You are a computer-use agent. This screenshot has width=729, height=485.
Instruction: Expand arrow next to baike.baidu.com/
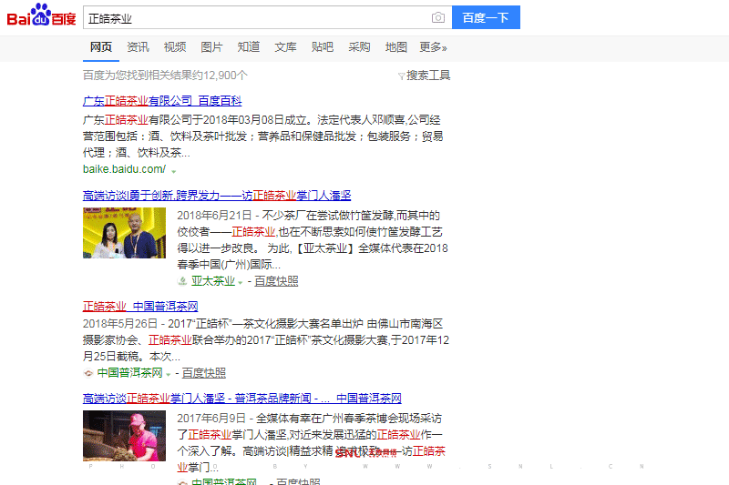point(174,171)
